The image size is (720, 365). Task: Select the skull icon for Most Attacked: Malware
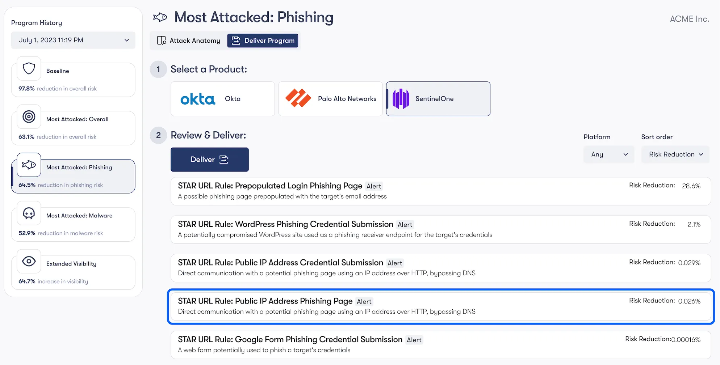click(x=29, y=213)
